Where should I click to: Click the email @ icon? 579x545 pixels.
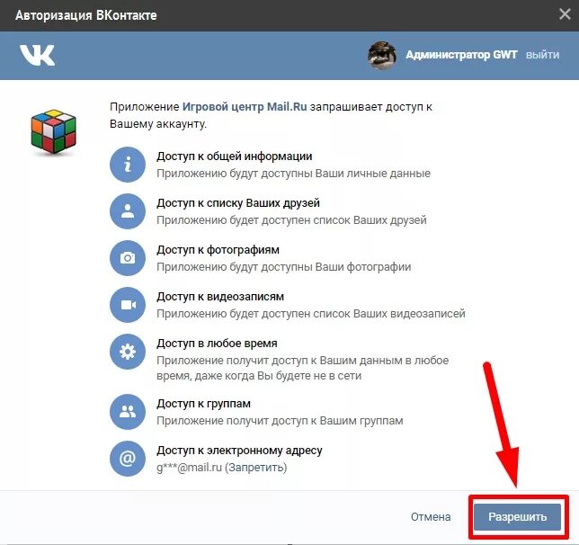pos(128,459)
